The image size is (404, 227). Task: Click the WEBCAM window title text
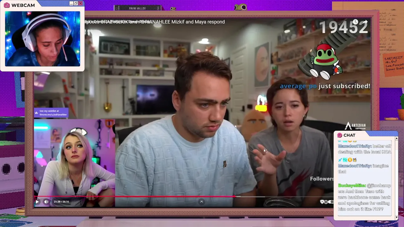tap(23, 5)
